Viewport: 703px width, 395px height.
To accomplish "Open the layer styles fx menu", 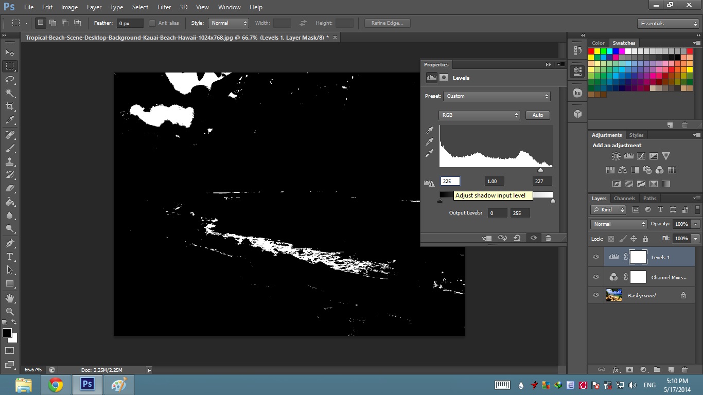I will click(616, 369).
